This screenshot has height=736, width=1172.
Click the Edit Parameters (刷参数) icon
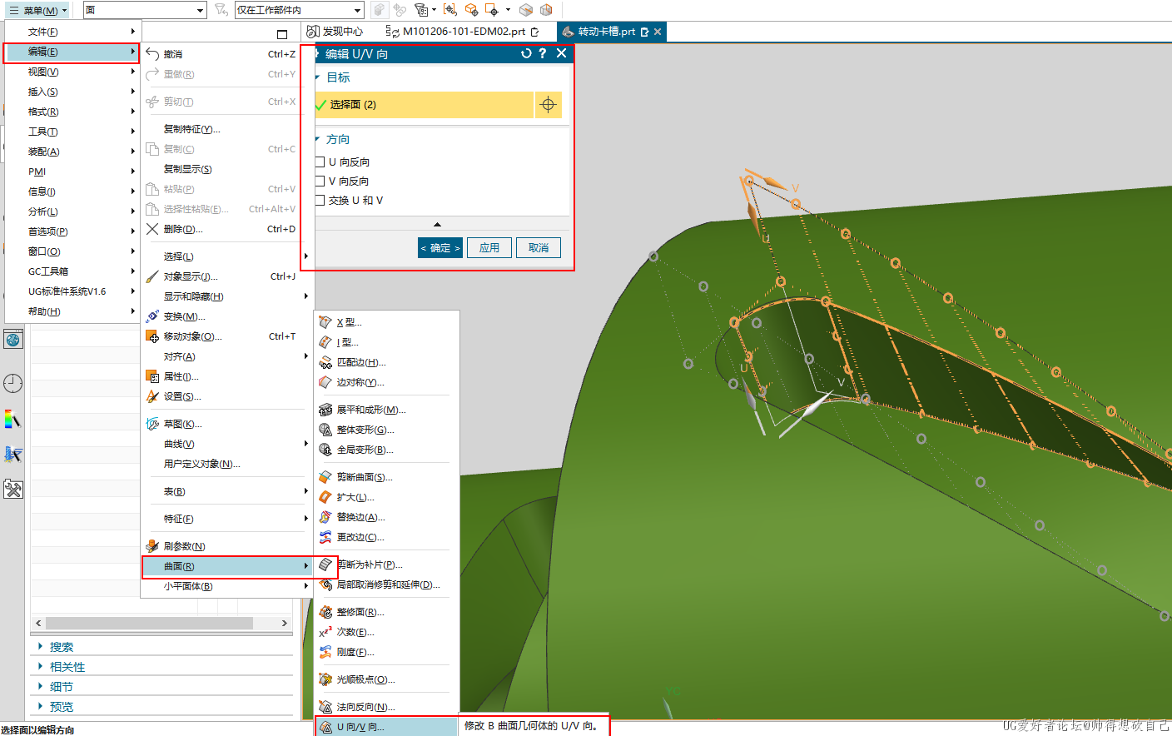(x=152, y=546)
